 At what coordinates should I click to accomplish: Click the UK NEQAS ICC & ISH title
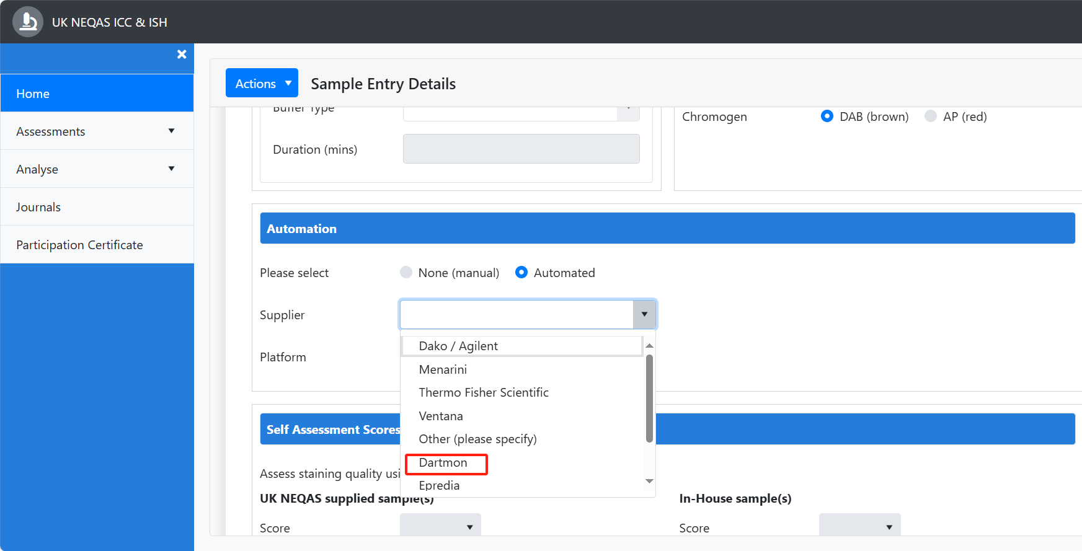pyautogui.click(x=110, y=22)
